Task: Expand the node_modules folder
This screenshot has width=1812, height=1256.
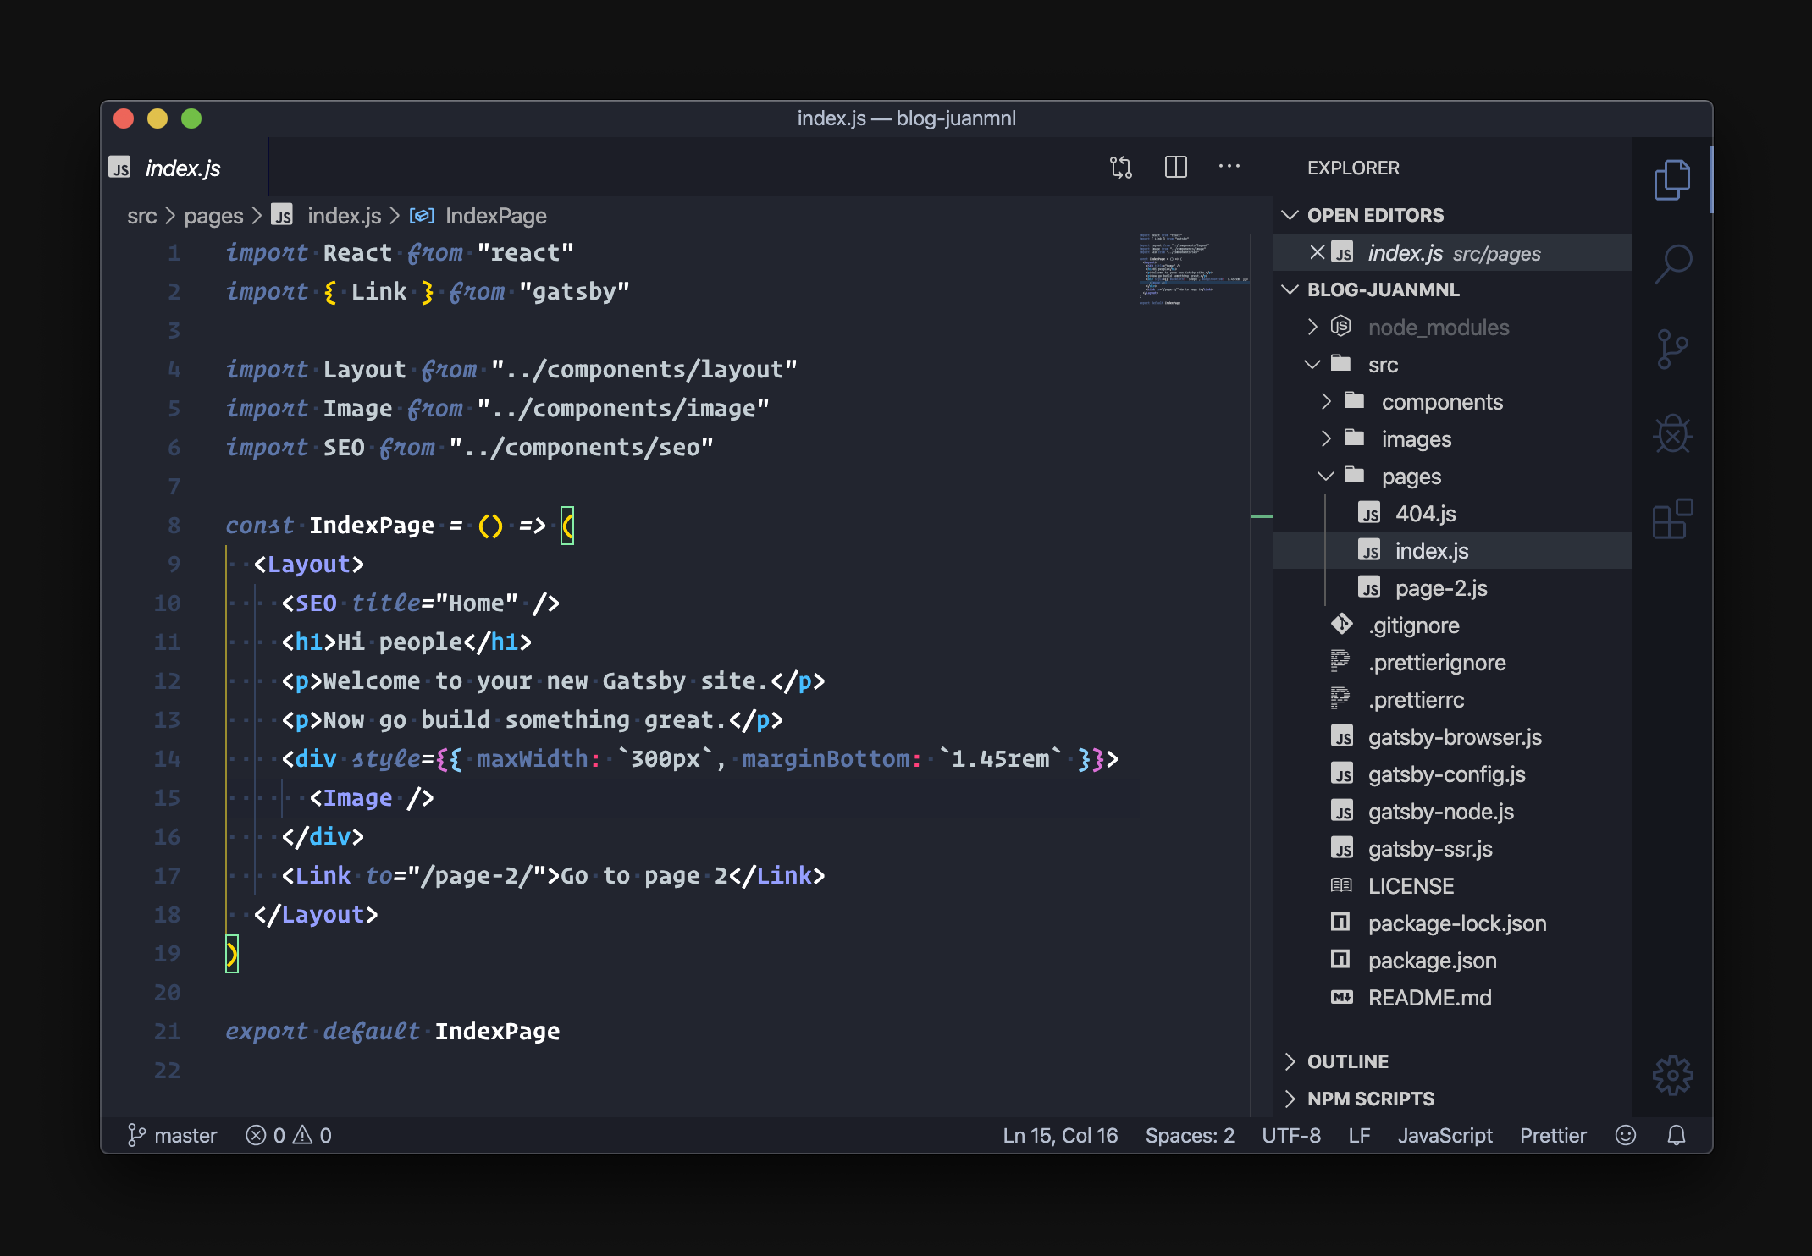Action: 1438,328
